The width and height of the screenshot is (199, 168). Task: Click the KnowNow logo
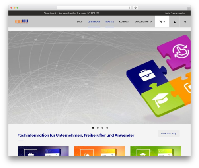[21, 21]
